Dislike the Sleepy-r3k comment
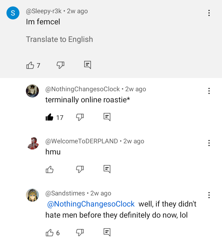222x246 pixels. pyautogui.click(x=60, y=65)
